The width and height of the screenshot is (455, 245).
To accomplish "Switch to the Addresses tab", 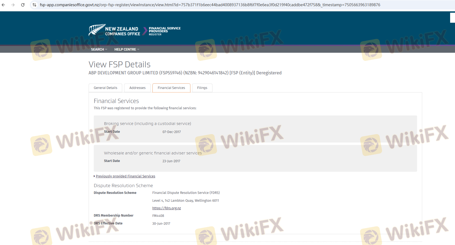I will coord(137,88).
